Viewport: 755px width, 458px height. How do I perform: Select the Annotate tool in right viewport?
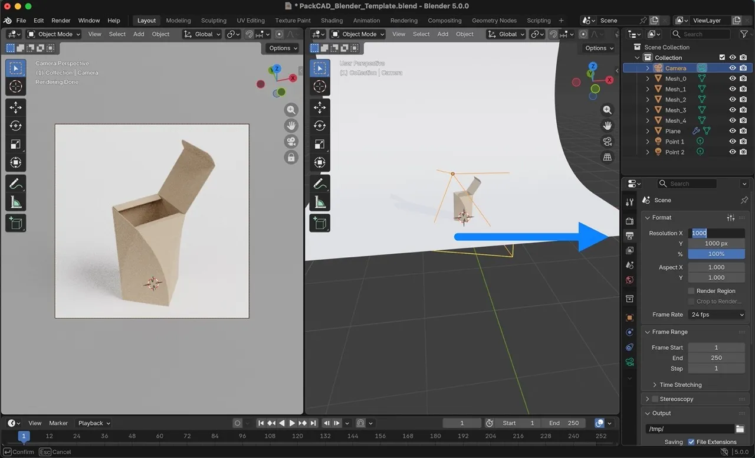pyautogui.click(x=320, y=184)
